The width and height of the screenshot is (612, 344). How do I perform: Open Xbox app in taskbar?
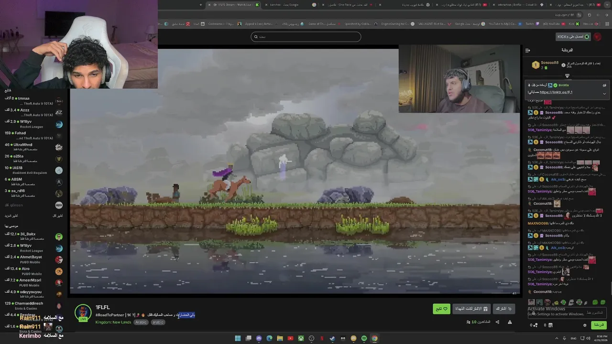(x=301, y=338)
